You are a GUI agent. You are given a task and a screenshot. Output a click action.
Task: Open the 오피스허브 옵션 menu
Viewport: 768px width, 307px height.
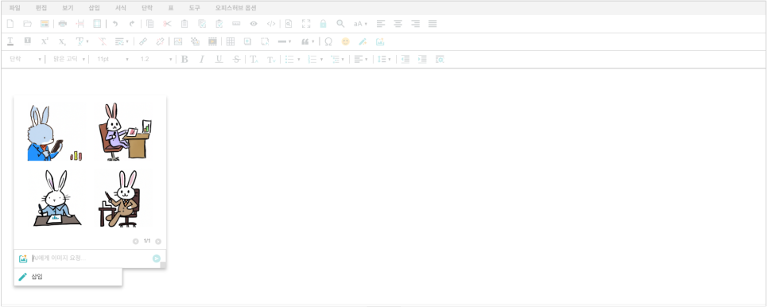(235, 8)
